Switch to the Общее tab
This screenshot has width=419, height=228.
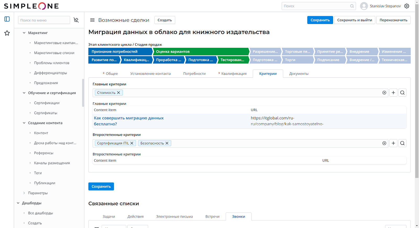[110, 74]
